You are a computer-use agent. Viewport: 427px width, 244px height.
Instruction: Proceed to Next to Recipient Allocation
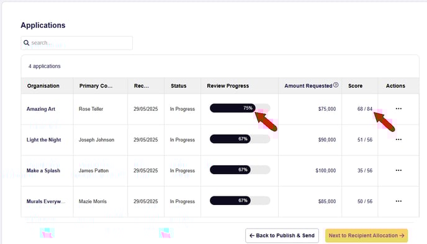click(x=366, y=235)
